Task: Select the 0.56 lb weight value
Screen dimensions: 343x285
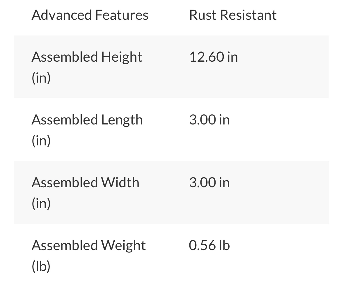Action: 209,245
